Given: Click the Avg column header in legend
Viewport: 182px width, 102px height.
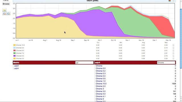Looking at the screenshot, I should [x=143, y=42].
